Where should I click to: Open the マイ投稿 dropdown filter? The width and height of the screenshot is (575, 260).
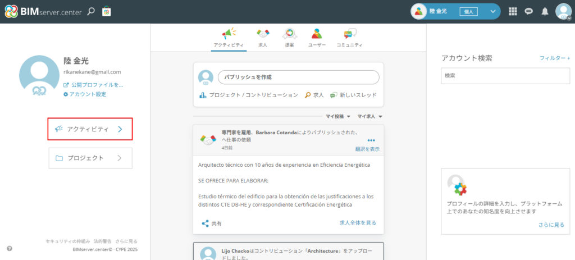[x=338, y=116]
